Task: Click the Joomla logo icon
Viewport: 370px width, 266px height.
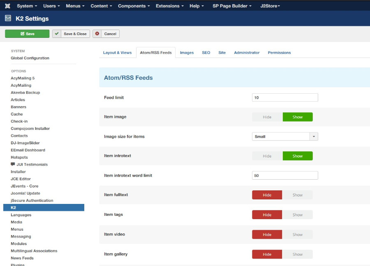Action: pyautogui.click(x=7, y=6)
